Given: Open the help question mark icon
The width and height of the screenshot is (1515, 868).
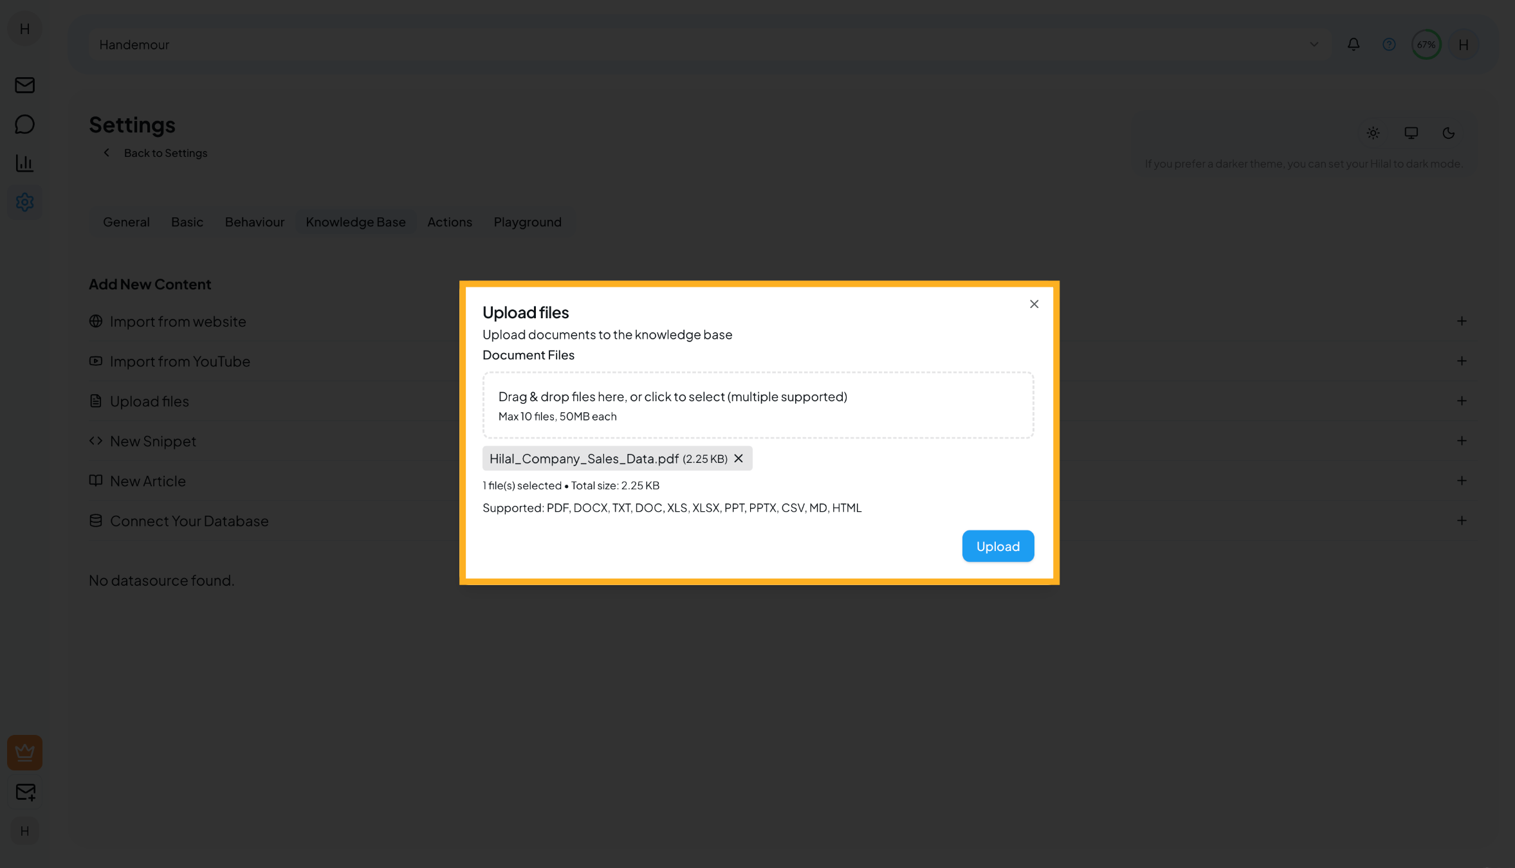Looking at the screenshot, I should 1389,44.
